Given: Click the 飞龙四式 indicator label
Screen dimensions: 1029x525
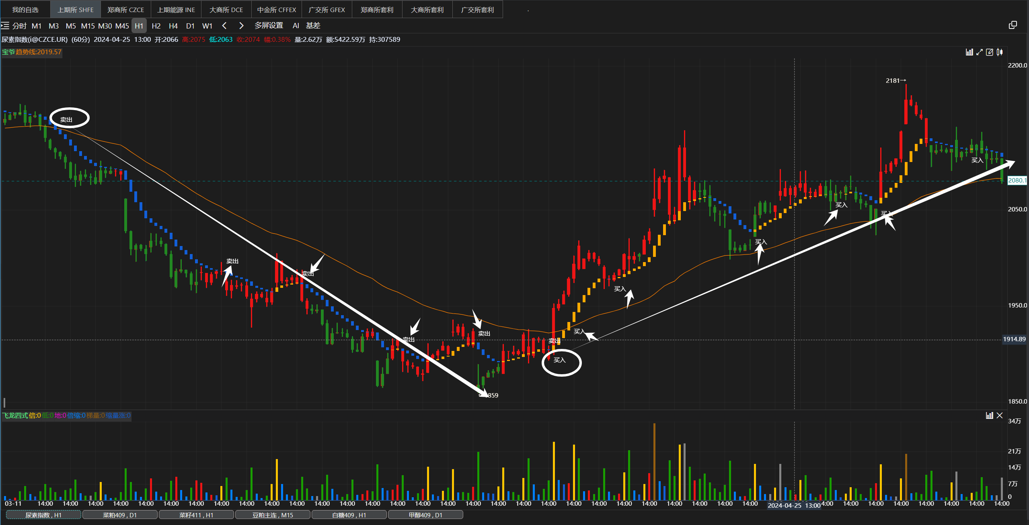Looking at the screenshot, I should point(16,415).
